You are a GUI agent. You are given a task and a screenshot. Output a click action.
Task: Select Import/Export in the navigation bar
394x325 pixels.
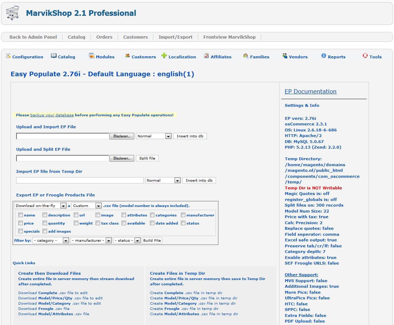click(175, 37)
